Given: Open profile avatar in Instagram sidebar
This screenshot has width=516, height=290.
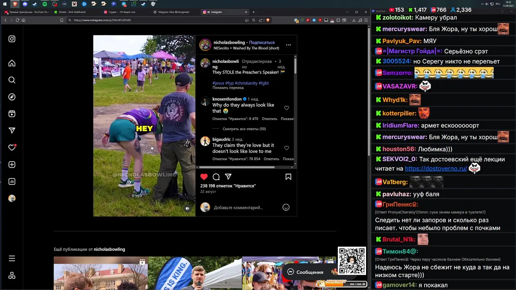Looking at the screenshot, I should (12, 198).
